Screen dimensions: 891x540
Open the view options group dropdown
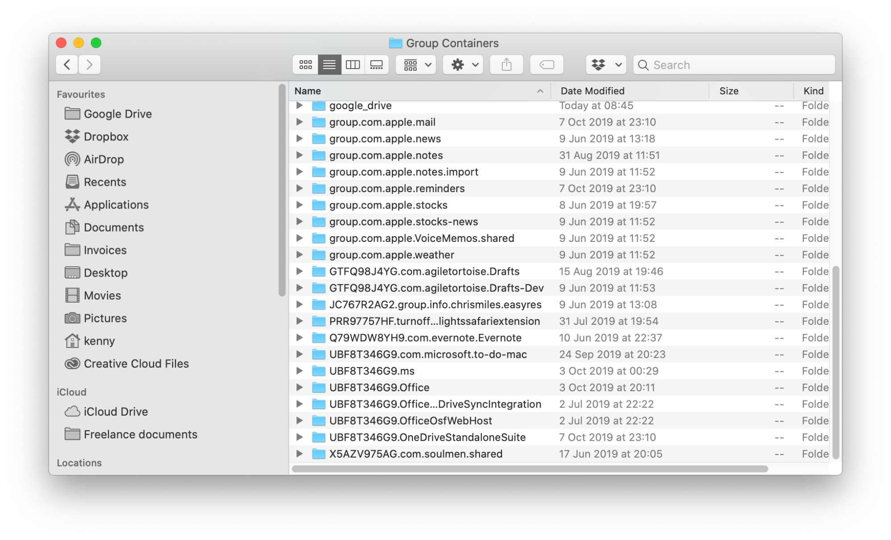(415, 64)
